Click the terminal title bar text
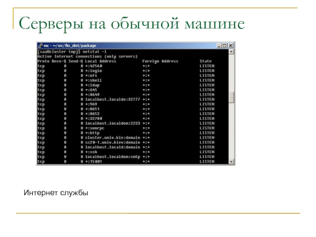This screenshot has width=316, height=237. pos(70,45)
